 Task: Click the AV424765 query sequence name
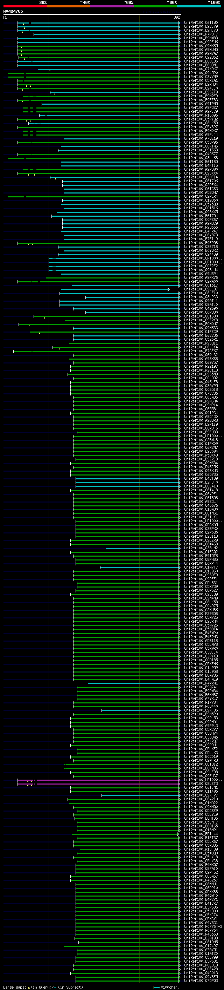point(13,12)
